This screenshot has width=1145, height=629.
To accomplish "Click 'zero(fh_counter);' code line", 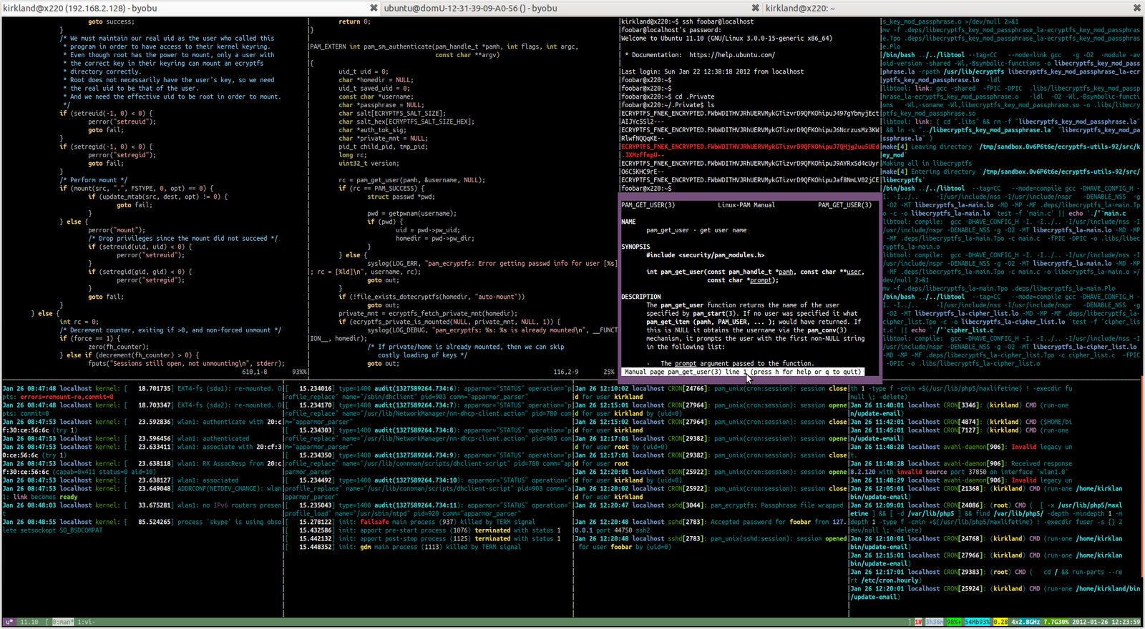I will click(119, 347).
